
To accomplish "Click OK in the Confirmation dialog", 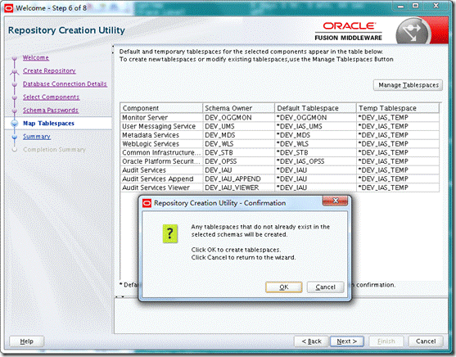I will [283, 287].
